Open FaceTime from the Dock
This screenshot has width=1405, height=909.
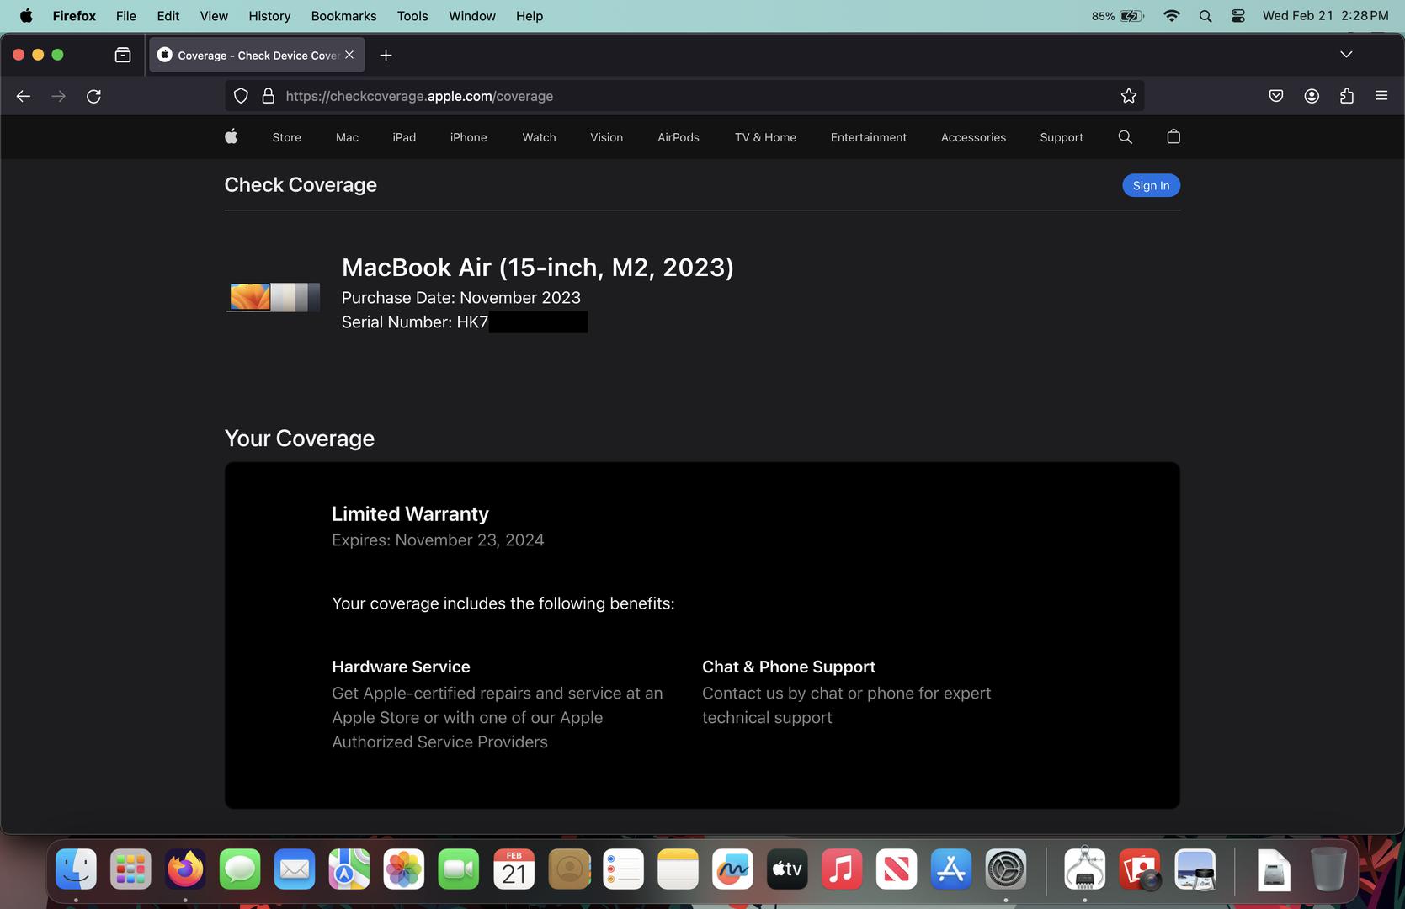[459, 869]
